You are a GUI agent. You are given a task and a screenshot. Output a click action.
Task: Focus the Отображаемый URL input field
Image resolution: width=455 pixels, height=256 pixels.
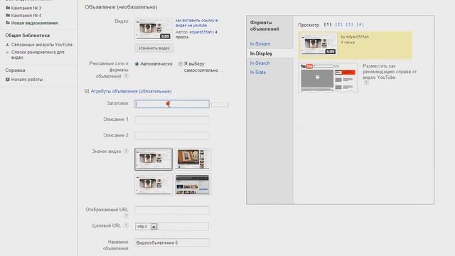point(172,210)
